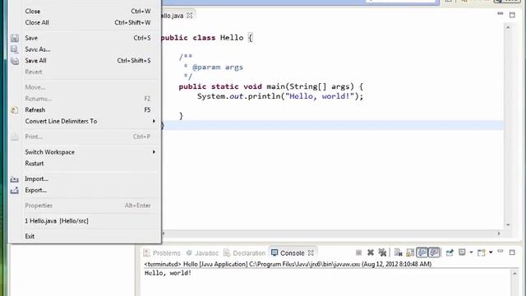Open Export... from the menu

pos(84,190)
